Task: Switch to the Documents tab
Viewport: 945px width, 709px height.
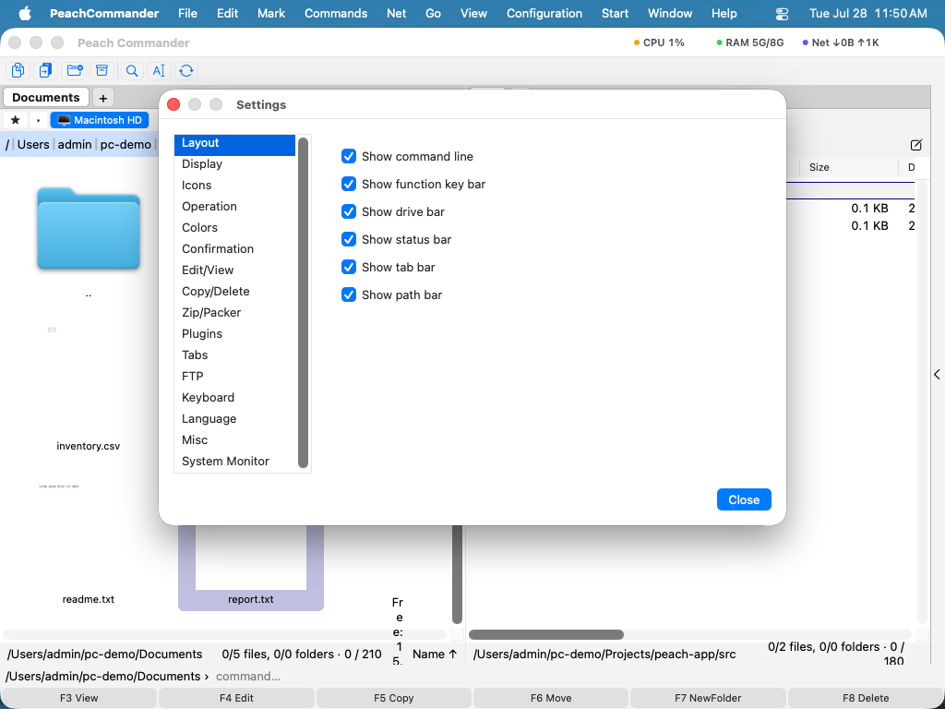Action: pyautogui.click(x=46, y=97)
